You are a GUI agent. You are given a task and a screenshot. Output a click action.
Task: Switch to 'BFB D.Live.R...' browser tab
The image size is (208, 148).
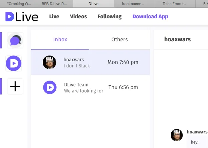pos(54,4)
